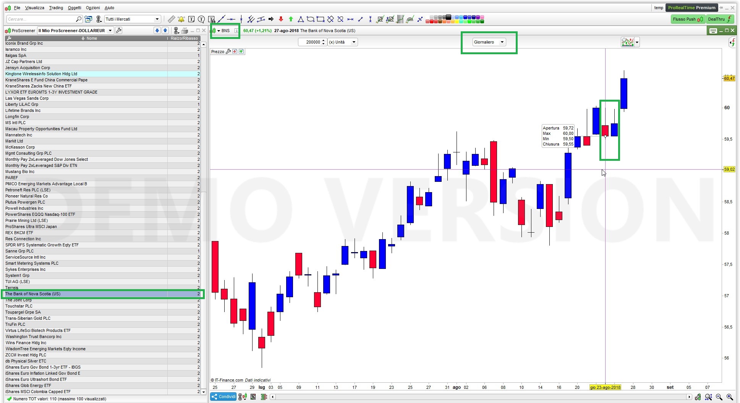Select the round text bubble tool
Screen dimensions: 740x403
point(201,19)
